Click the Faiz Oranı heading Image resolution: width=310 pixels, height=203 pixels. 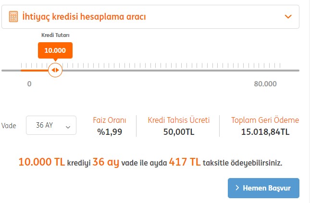click(110, 120)
